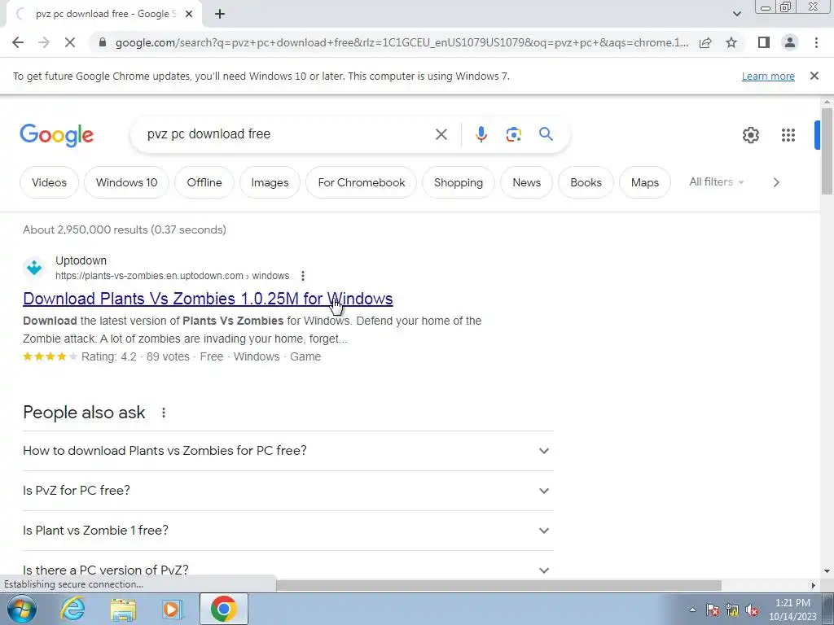Open the plants-vs-zombies.en.uptodown.com URL

173,276
